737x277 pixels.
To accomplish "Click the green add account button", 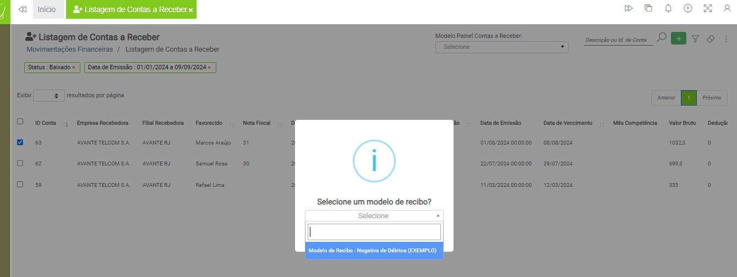I will click(x=679, y=38).
